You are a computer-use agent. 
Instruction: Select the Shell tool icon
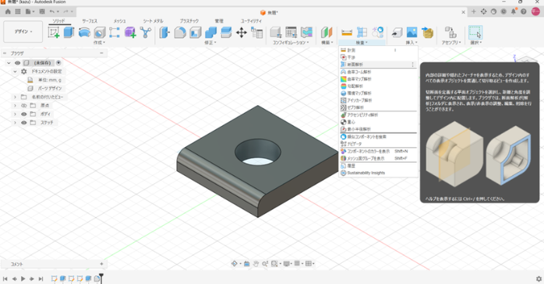pyautogui.click(x=196, y=33)
